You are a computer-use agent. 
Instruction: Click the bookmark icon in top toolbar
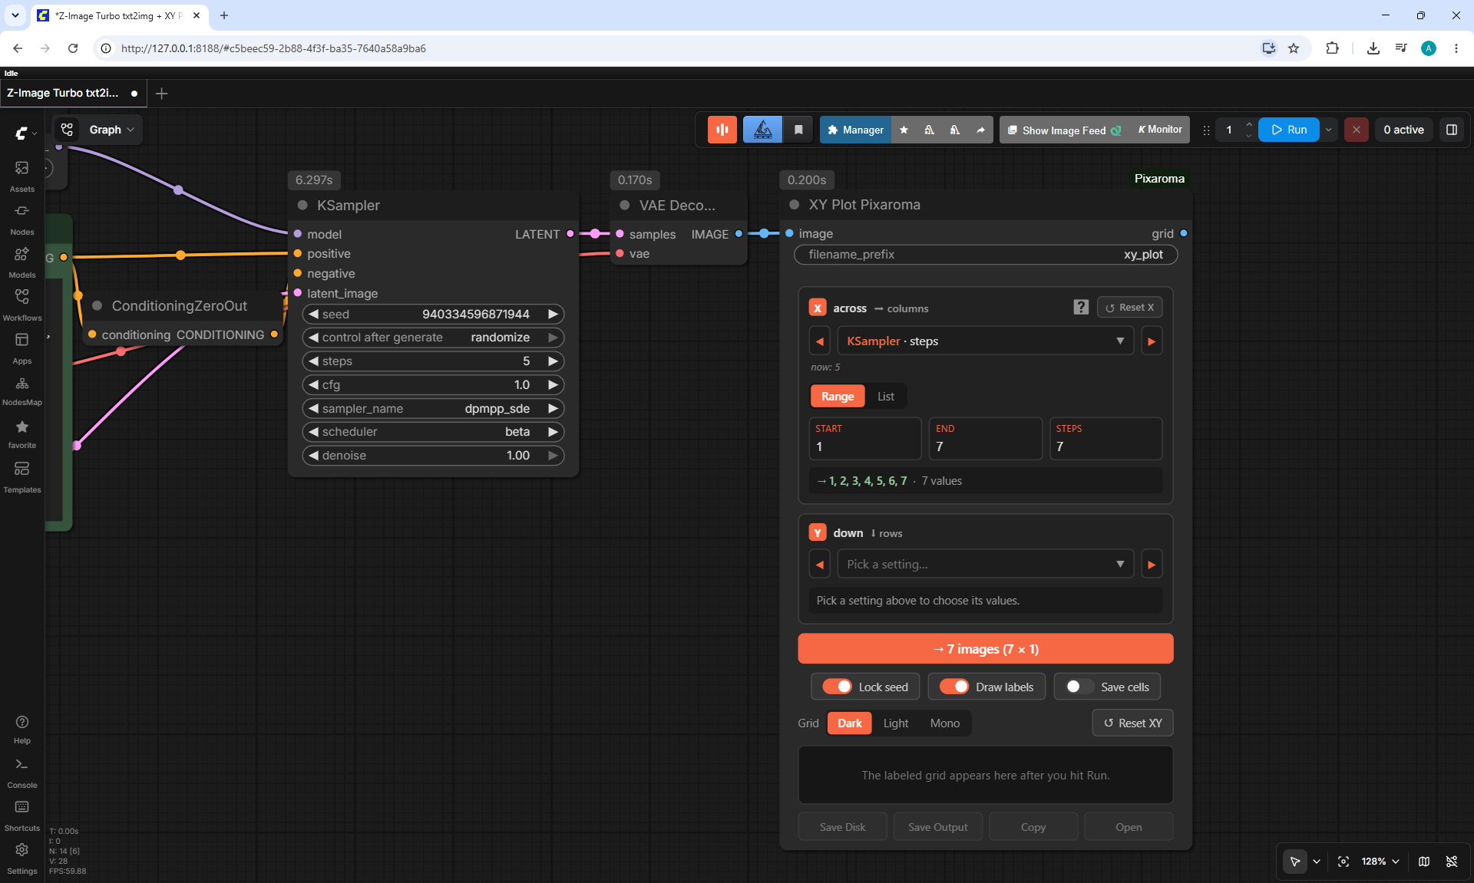pos(798,130)
